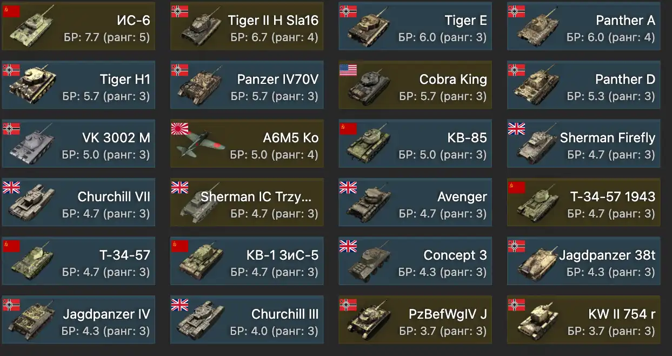Open the Churchill III vehicle card
672x356 pixels.
coord(247,320)
